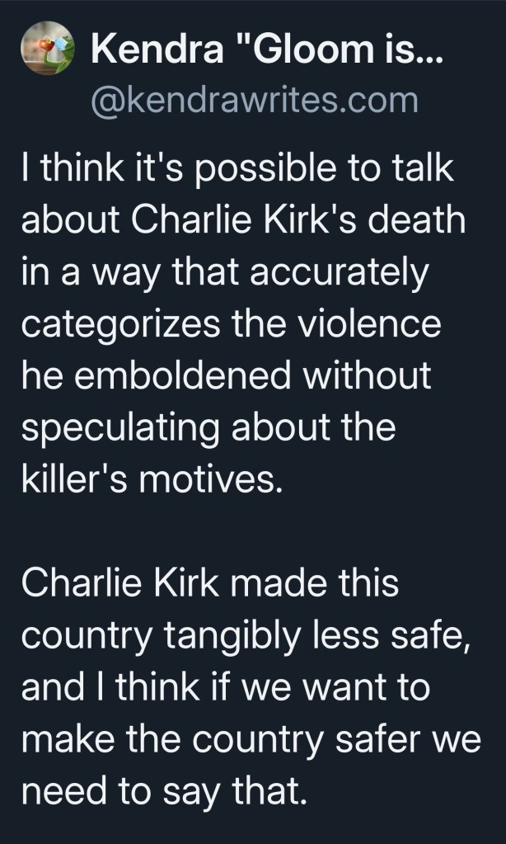Screen dimensions: 506x844
Task: Open the @kendrawrites.com handle link
Action: coord(255,101)
